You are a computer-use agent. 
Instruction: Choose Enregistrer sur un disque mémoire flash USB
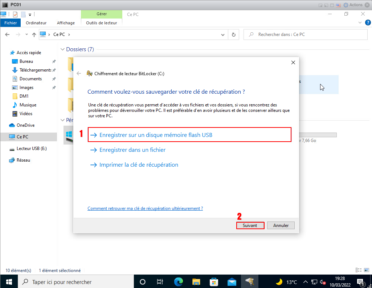click(156, 135)
